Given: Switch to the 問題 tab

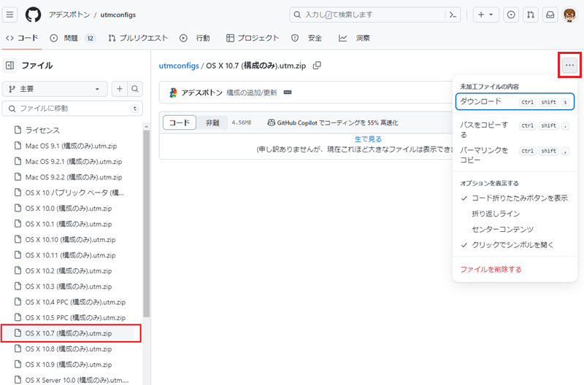Looking at the screenshot, I should pos(72,38).
